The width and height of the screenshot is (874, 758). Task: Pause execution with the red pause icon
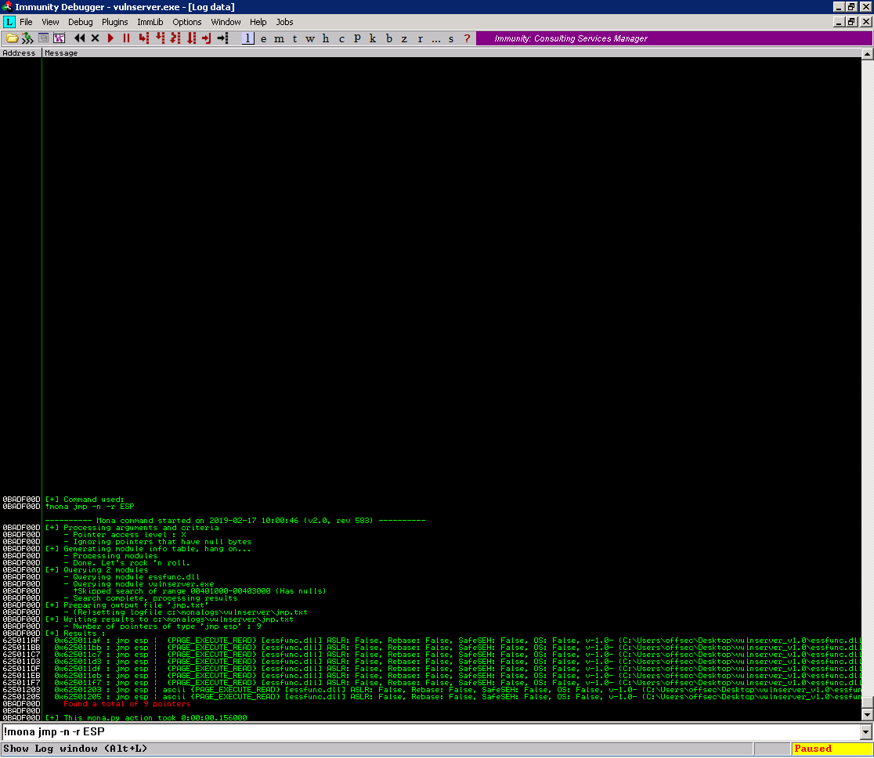[x=127, y=38]
